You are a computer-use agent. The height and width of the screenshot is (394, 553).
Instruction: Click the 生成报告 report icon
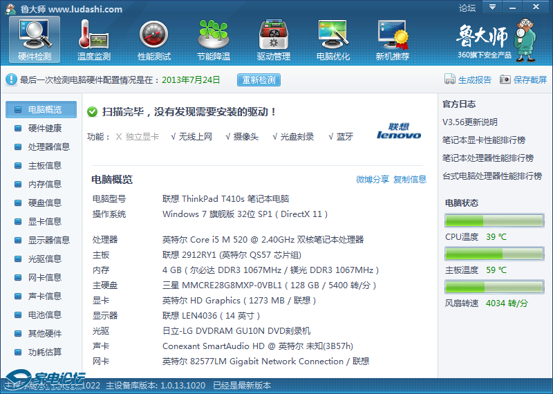(x=450, y=79)
